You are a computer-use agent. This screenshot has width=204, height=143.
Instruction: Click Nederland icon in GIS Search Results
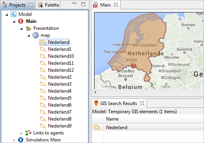point(97,127)
